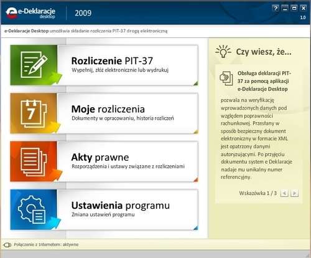This screenshot has height=258, width=311.
Task: Click the lightbulb icon beside Czy wiesz
Action: [223, 51]
